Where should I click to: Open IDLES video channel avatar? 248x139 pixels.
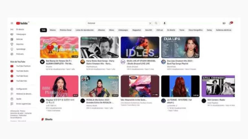[x=123, y=62]
